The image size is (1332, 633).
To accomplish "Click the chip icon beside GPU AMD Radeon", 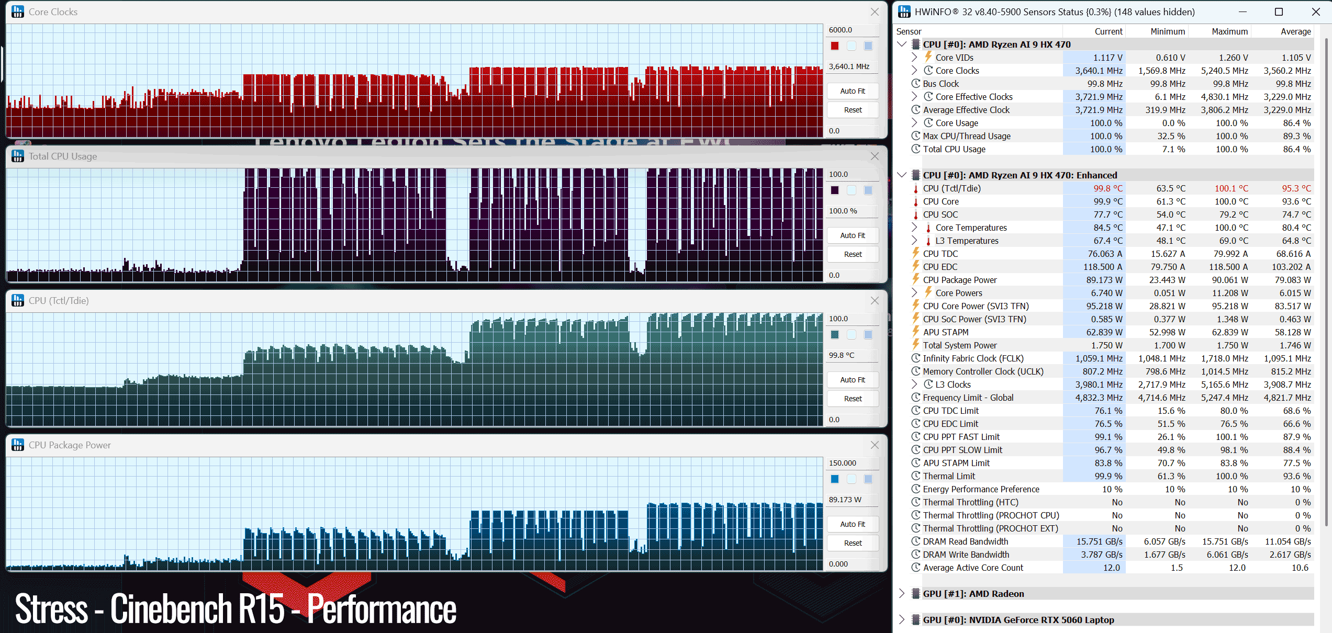I will (x=916, y=594).
